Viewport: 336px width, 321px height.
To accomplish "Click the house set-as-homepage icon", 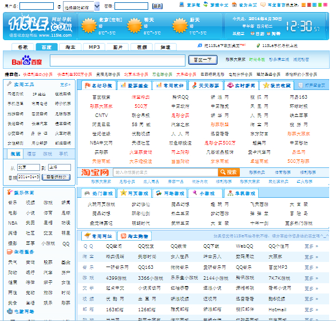I will pos(235,4).
